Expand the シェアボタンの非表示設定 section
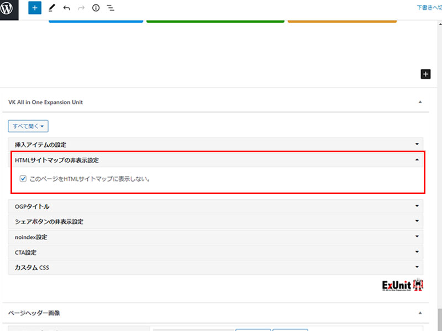 (215, 222)
